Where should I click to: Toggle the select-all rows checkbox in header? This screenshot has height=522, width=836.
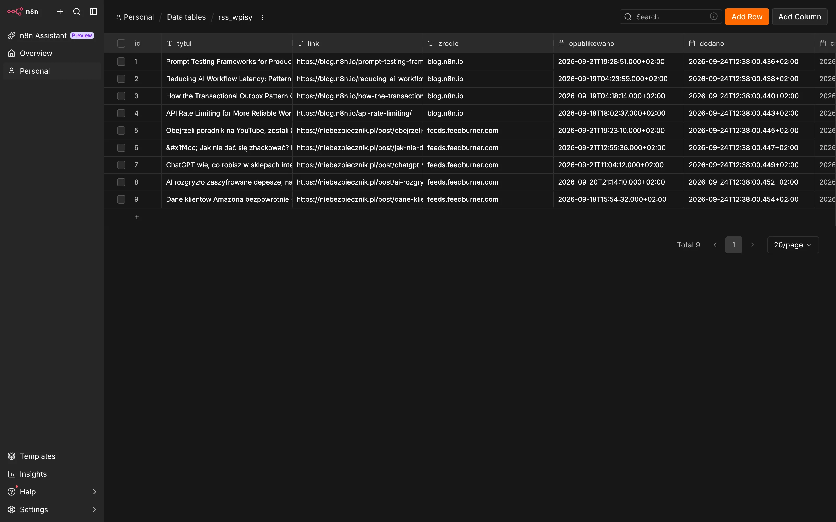point(121,44)
